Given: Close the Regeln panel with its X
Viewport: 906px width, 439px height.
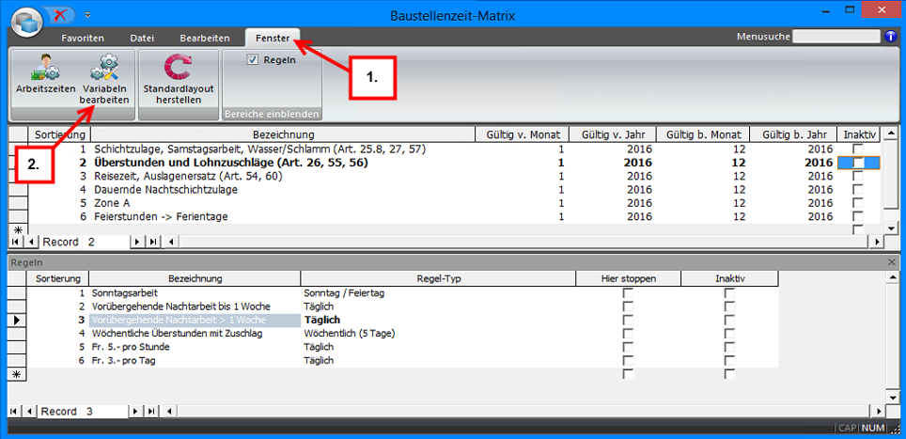Looking at the screenshot, I should 892,263.
